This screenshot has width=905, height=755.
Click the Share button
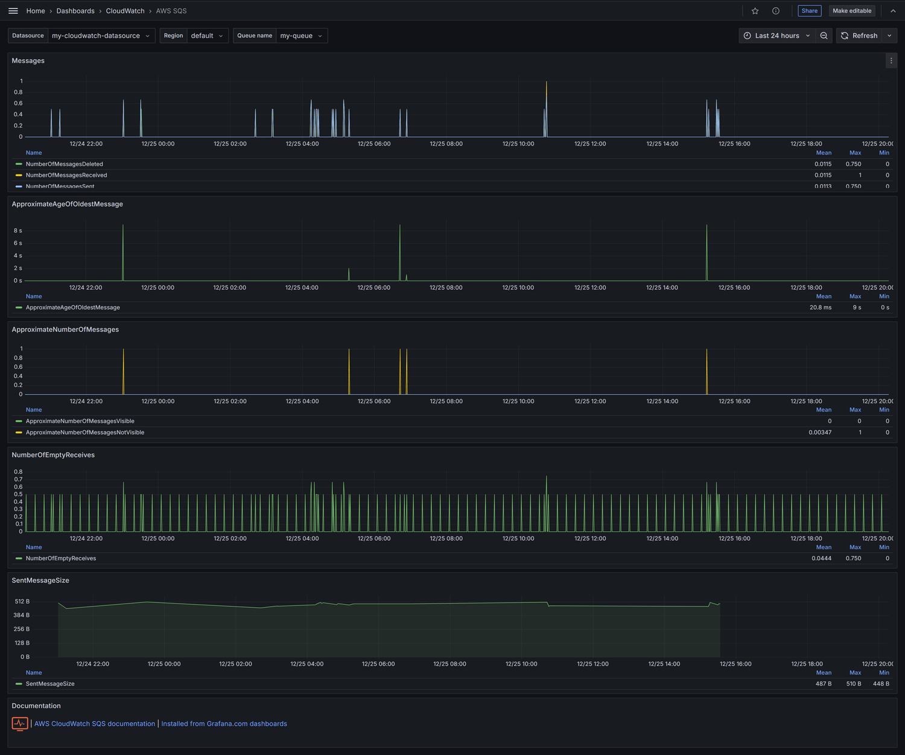pos(809,10)
